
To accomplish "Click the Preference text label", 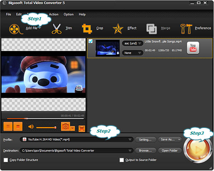I will [x=203, y=28].
